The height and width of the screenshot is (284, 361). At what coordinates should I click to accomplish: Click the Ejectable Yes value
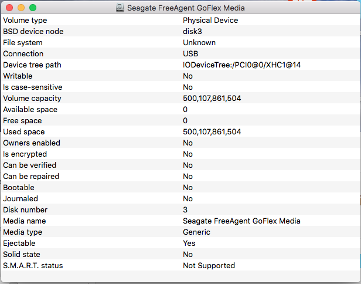[189, 243]
